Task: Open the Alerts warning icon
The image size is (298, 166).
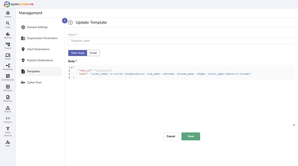Action: [x=8, y=108]
